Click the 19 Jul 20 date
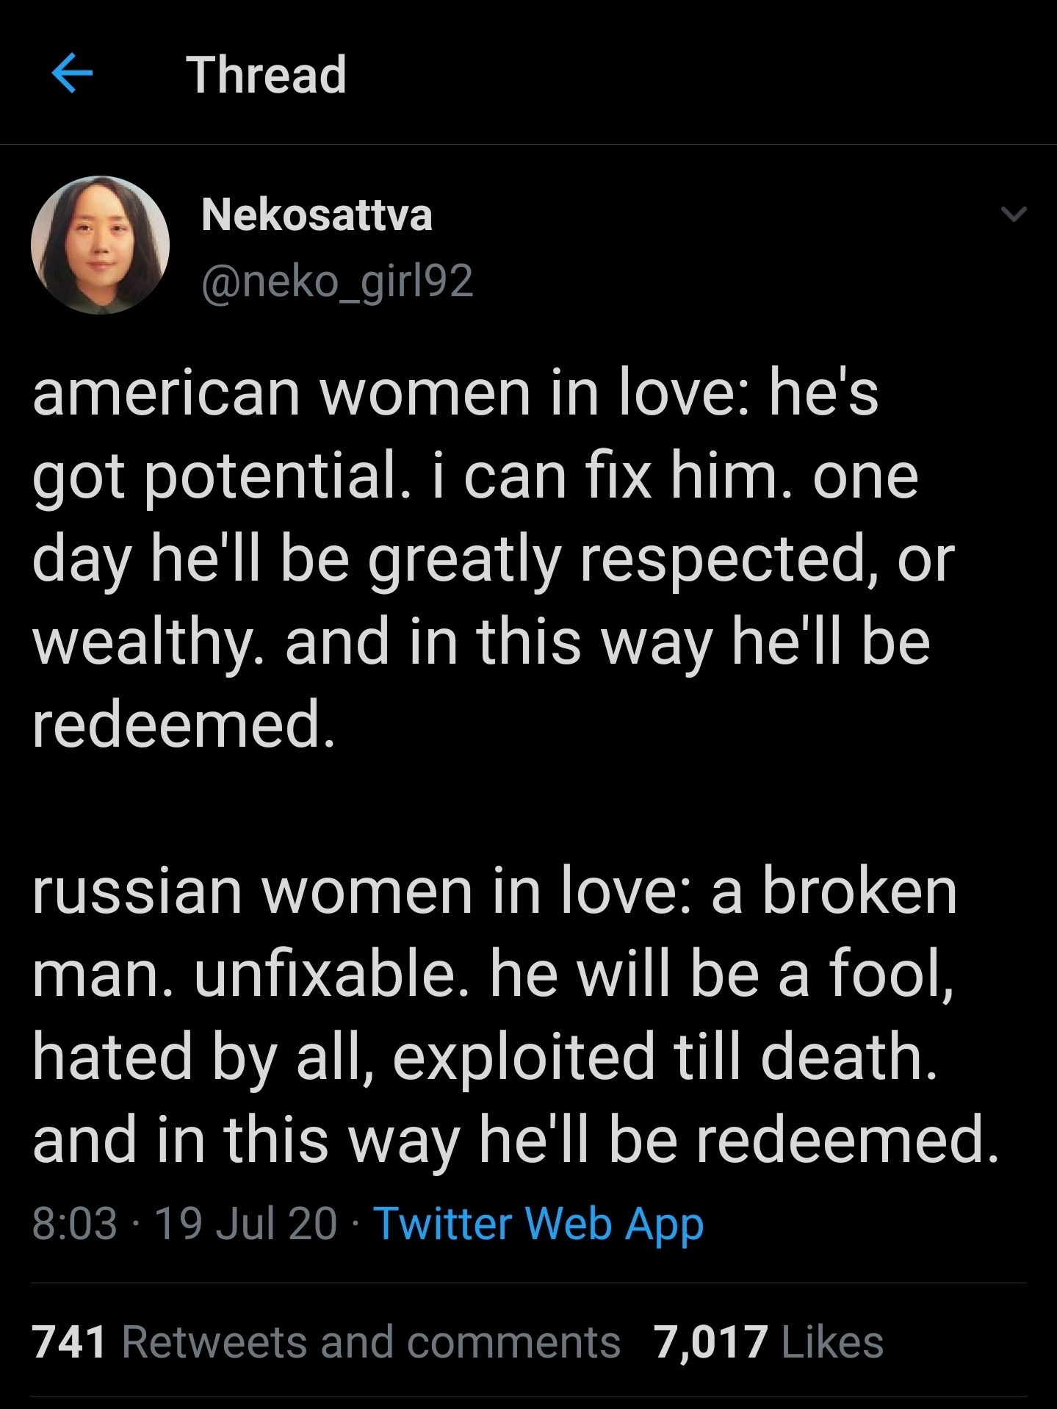 coord(246,1224)
